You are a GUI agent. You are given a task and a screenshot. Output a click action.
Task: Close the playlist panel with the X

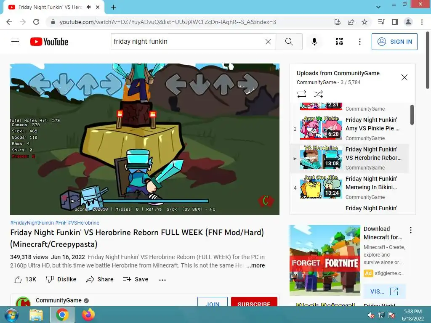pyautogui.click(x=404, y=77)
